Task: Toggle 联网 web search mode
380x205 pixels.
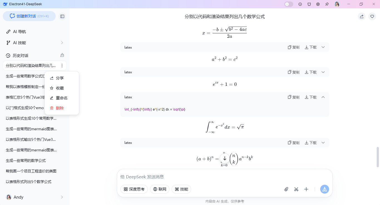Action: 160,189
